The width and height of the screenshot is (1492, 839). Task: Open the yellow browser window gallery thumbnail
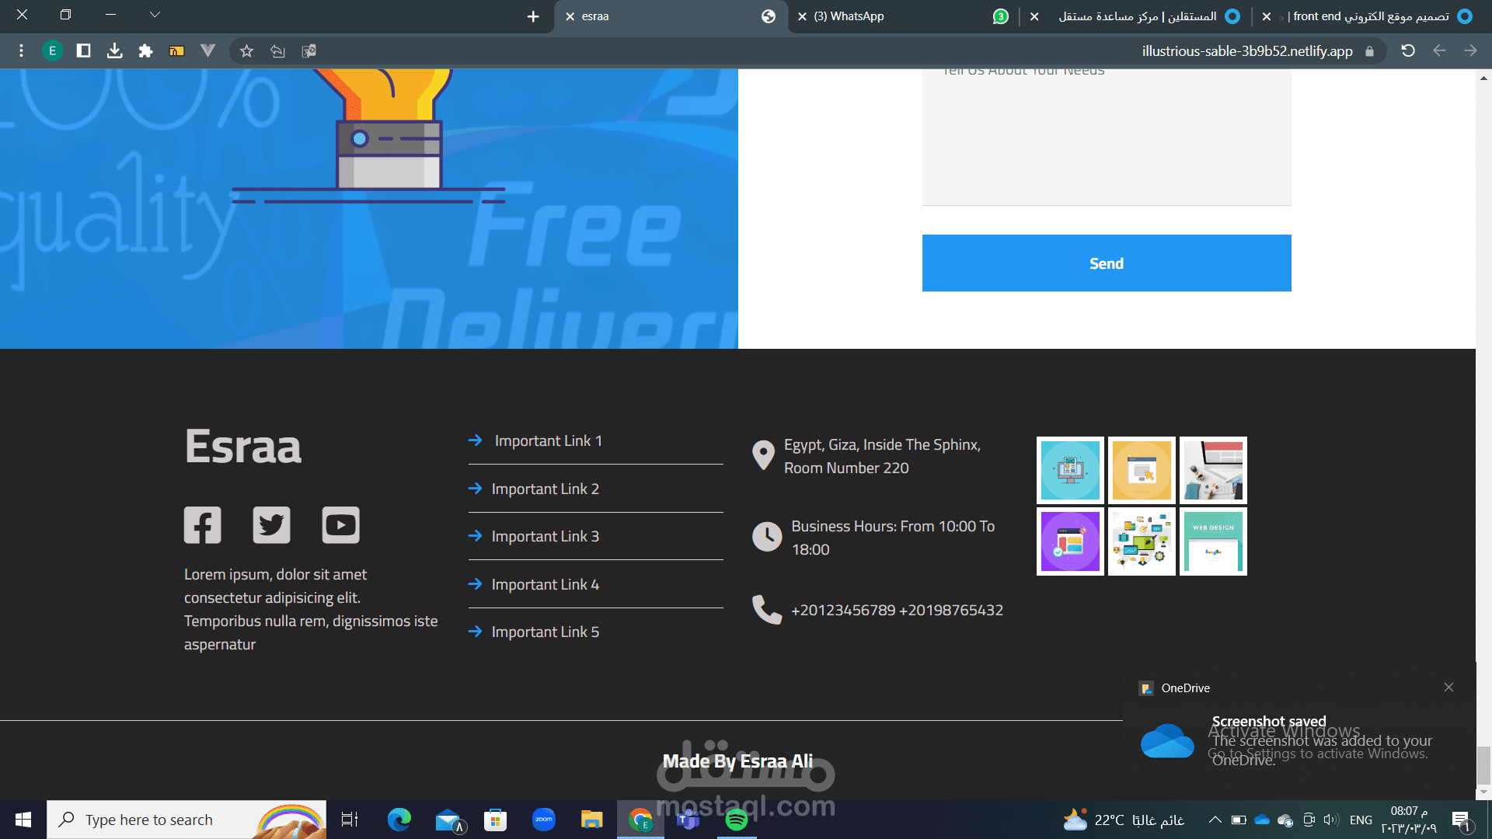1142,470
